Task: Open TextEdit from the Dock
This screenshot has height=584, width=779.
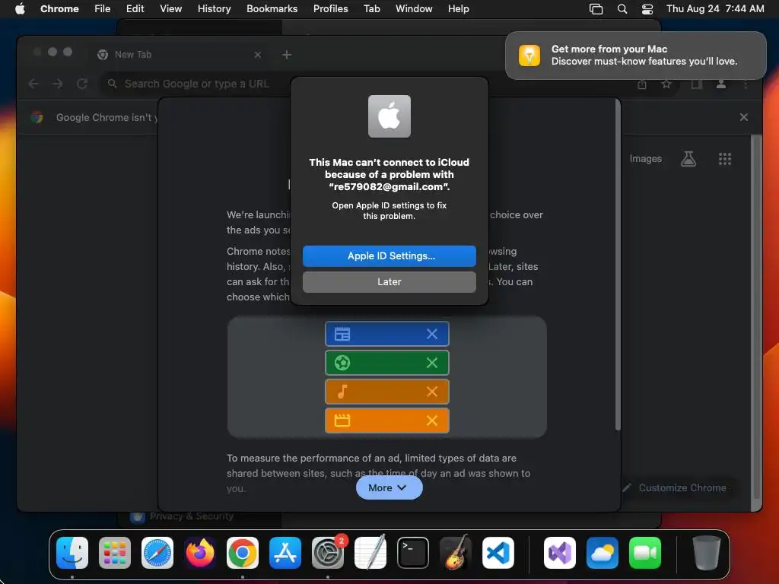Action: tap(370, 553)
